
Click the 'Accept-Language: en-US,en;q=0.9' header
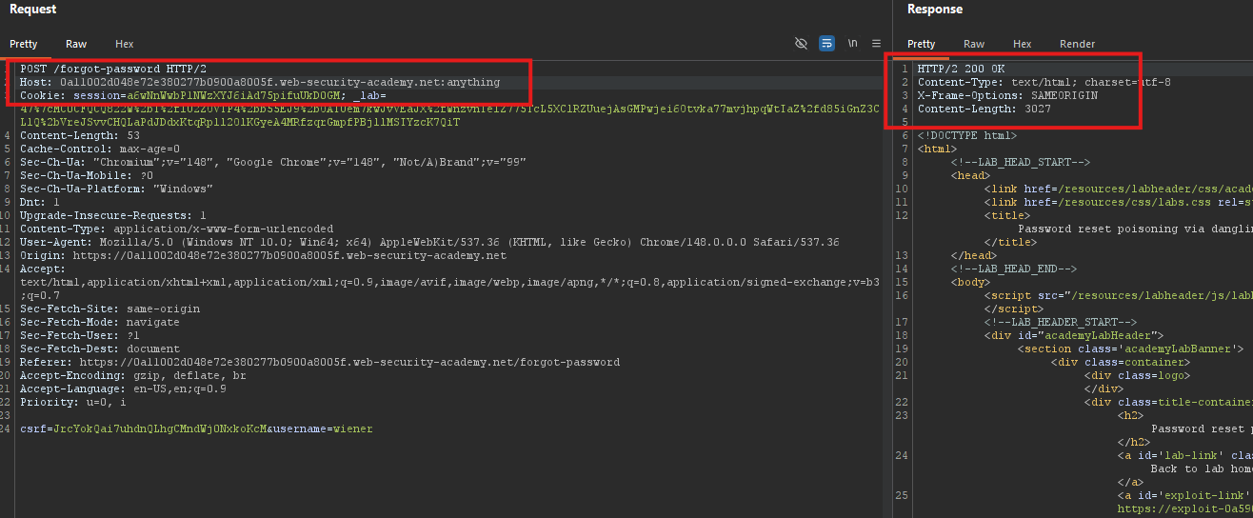123,389
